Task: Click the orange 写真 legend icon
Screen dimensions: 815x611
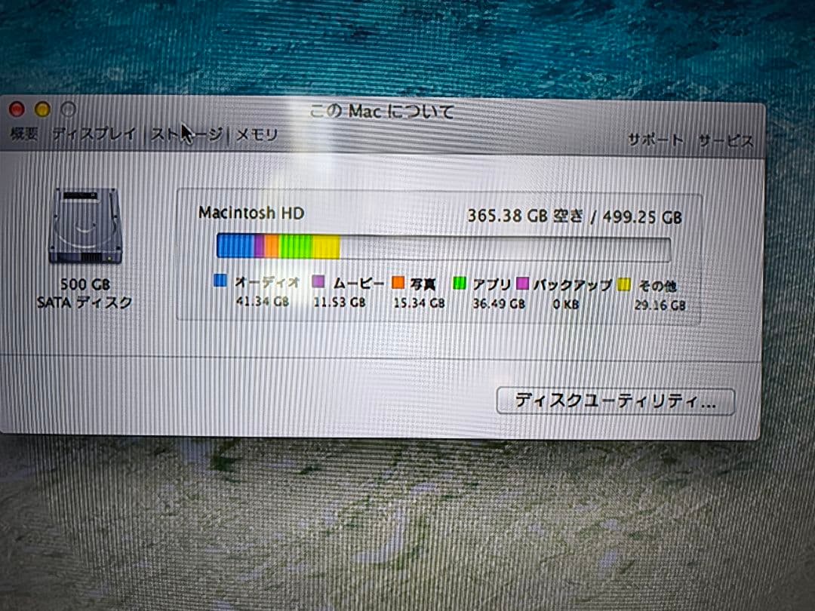Action: point(399,281)
